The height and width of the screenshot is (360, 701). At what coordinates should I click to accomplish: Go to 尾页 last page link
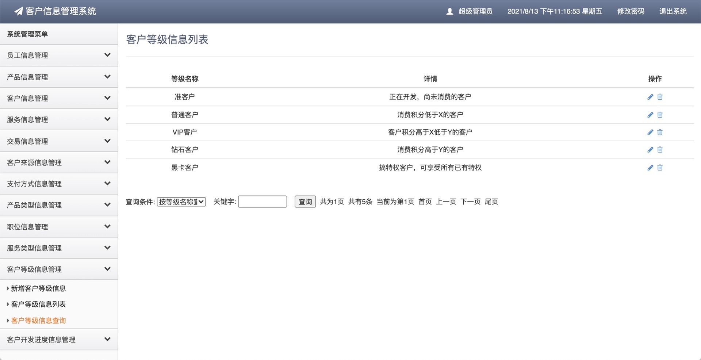(x=491, y=202)
